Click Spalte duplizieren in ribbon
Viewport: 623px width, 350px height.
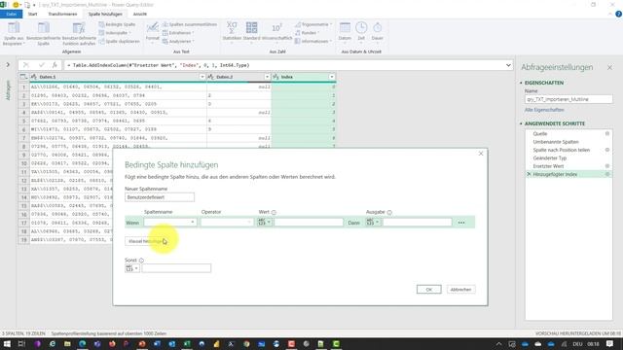119,41
